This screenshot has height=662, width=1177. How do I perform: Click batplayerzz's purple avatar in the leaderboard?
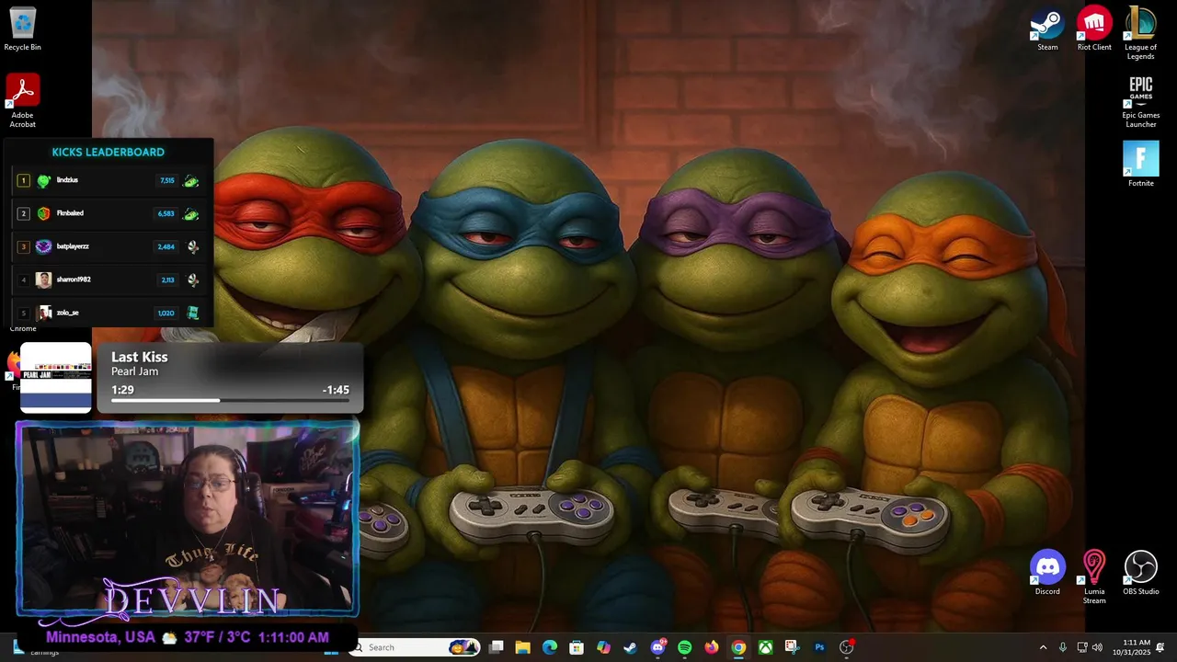coord(43,246)
